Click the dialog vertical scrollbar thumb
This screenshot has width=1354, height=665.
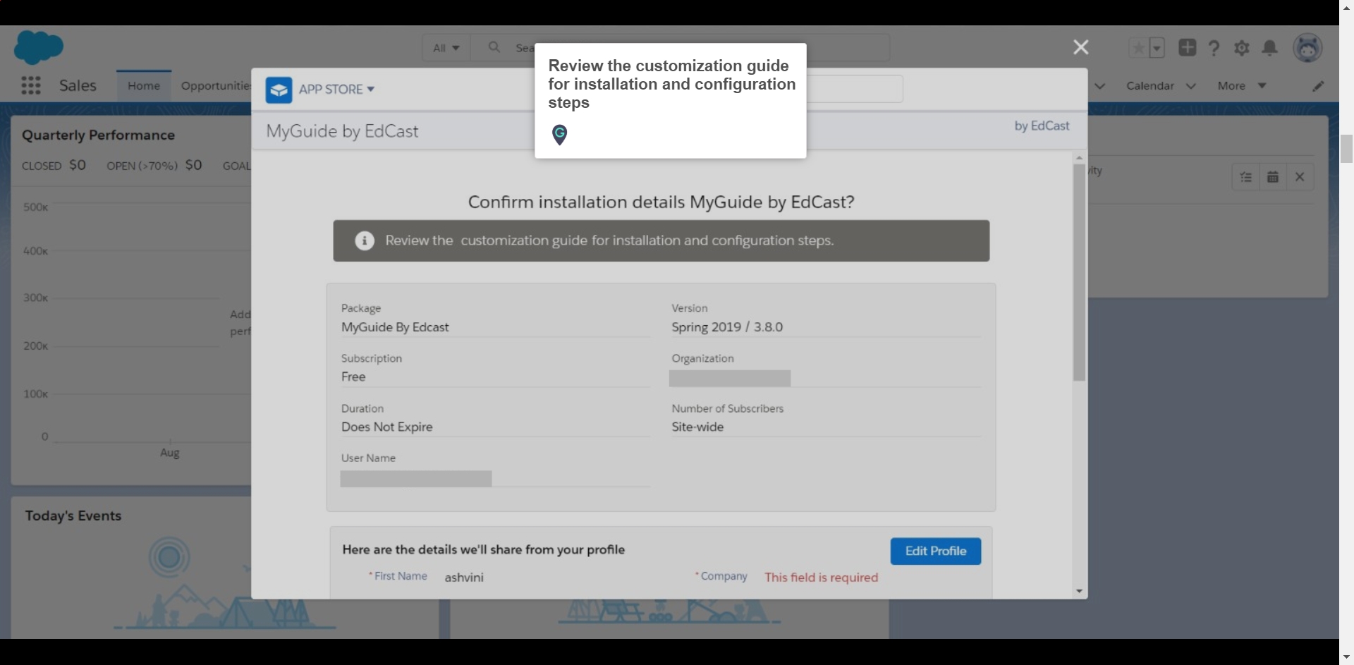pyautogui.click(x=1079, y=273)
